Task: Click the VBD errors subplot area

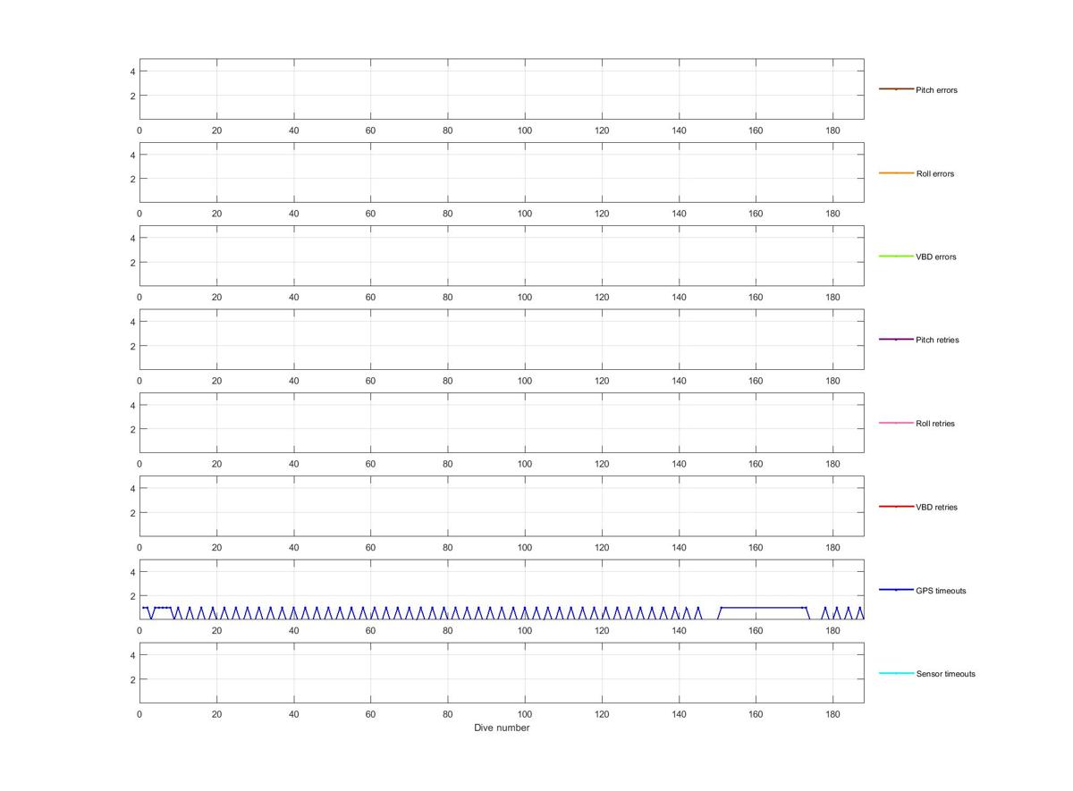Action: pos(502,257)
